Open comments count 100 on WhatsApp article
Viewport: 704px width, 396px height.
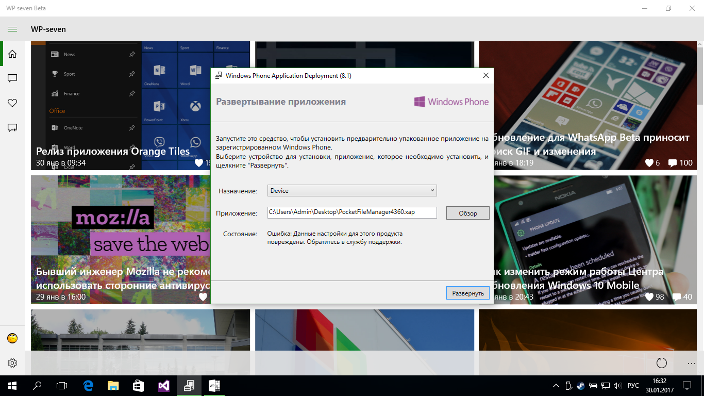pyautogui.click(x=680, y=163)
